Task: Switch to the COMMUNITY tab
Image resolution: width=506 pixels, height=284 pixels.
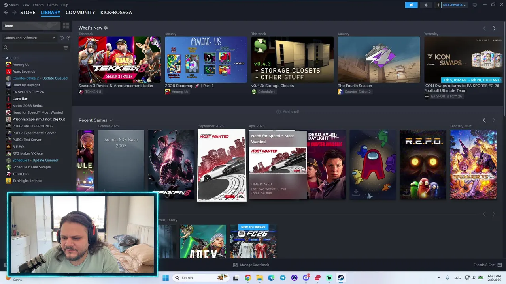Action: [80, 13]
